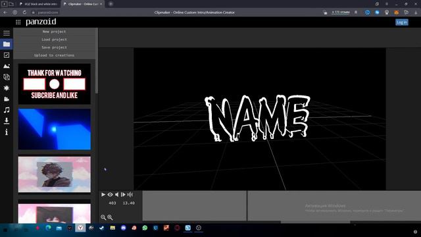Viewport: 421px width, 237px height.
Task: Open the 3D cube object icon in sidebar
Action: [x=7, y=77]
